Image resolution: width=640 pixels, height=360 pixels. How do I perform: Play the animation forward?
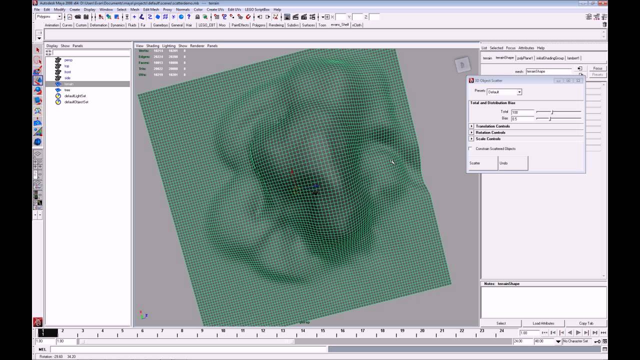[x=578, y=332]
